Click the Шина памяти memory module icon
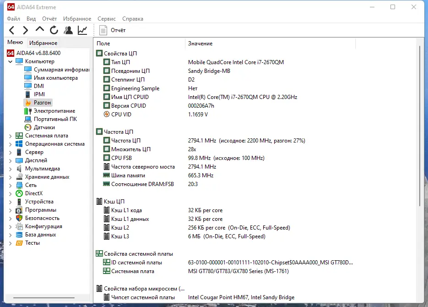 [x=107, y=175]
